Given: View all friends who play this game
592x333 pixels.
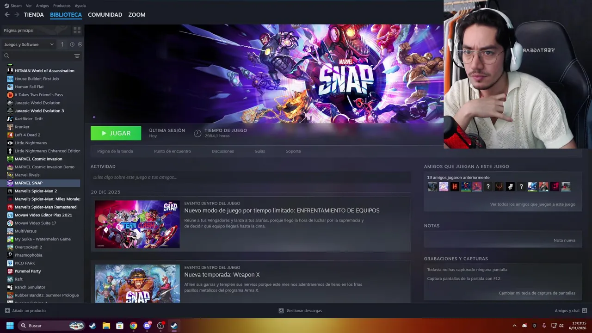Looking at the screenshot, I should (x=533, y=204).
